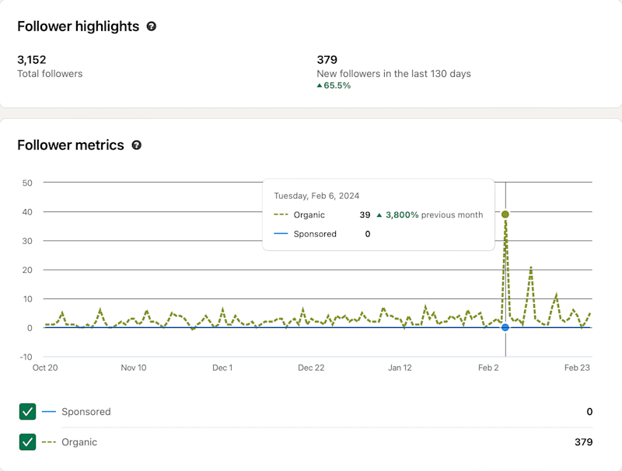Screen dimensions: 622x471
Task: Click the Jan 12 axis date label
Action: click(400, 368)
